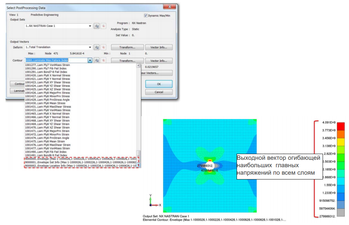Click the Contour field showing Laminate Max Failure Index
Image resolution: width=349 pixels, height=225 pixels.
56,60
